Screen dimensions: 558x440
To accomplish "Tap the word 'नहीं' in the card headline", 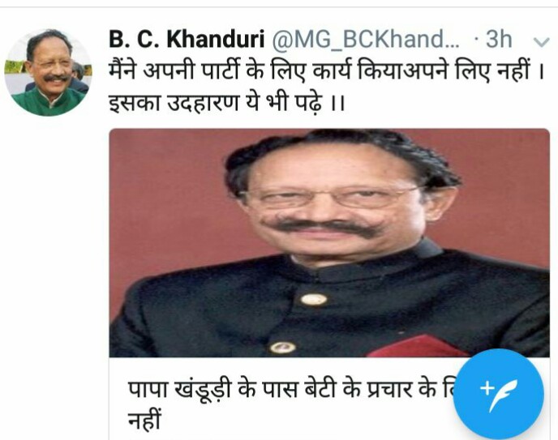I will pos(144,420).
